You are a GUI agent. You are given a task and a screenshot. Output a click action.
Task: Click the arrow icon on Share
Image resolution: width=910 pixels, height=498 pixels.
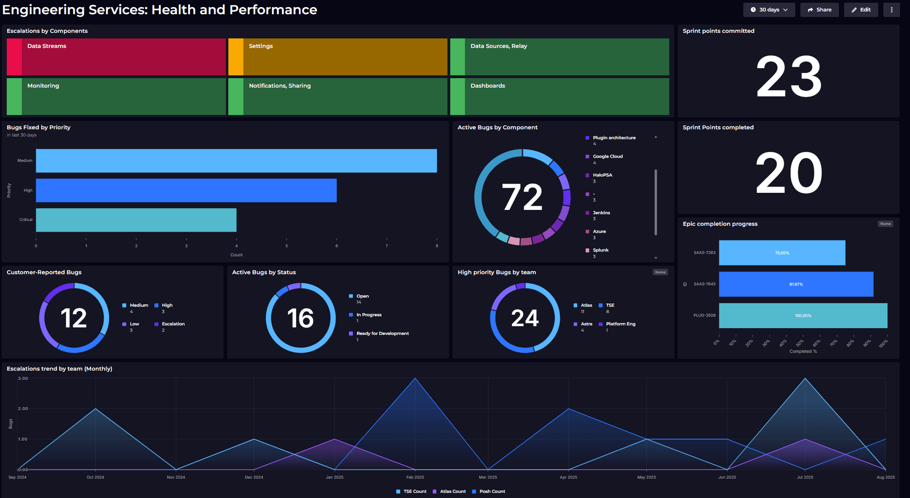810,10
